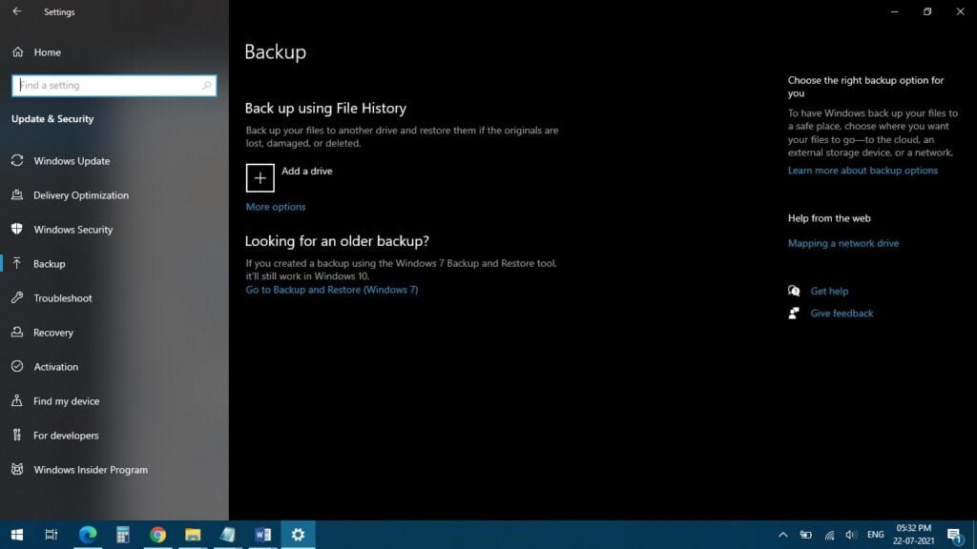The height and width of the screenshot is (549, 977).
Task: Click Learn more about backup options
Action: coord(863,171)
